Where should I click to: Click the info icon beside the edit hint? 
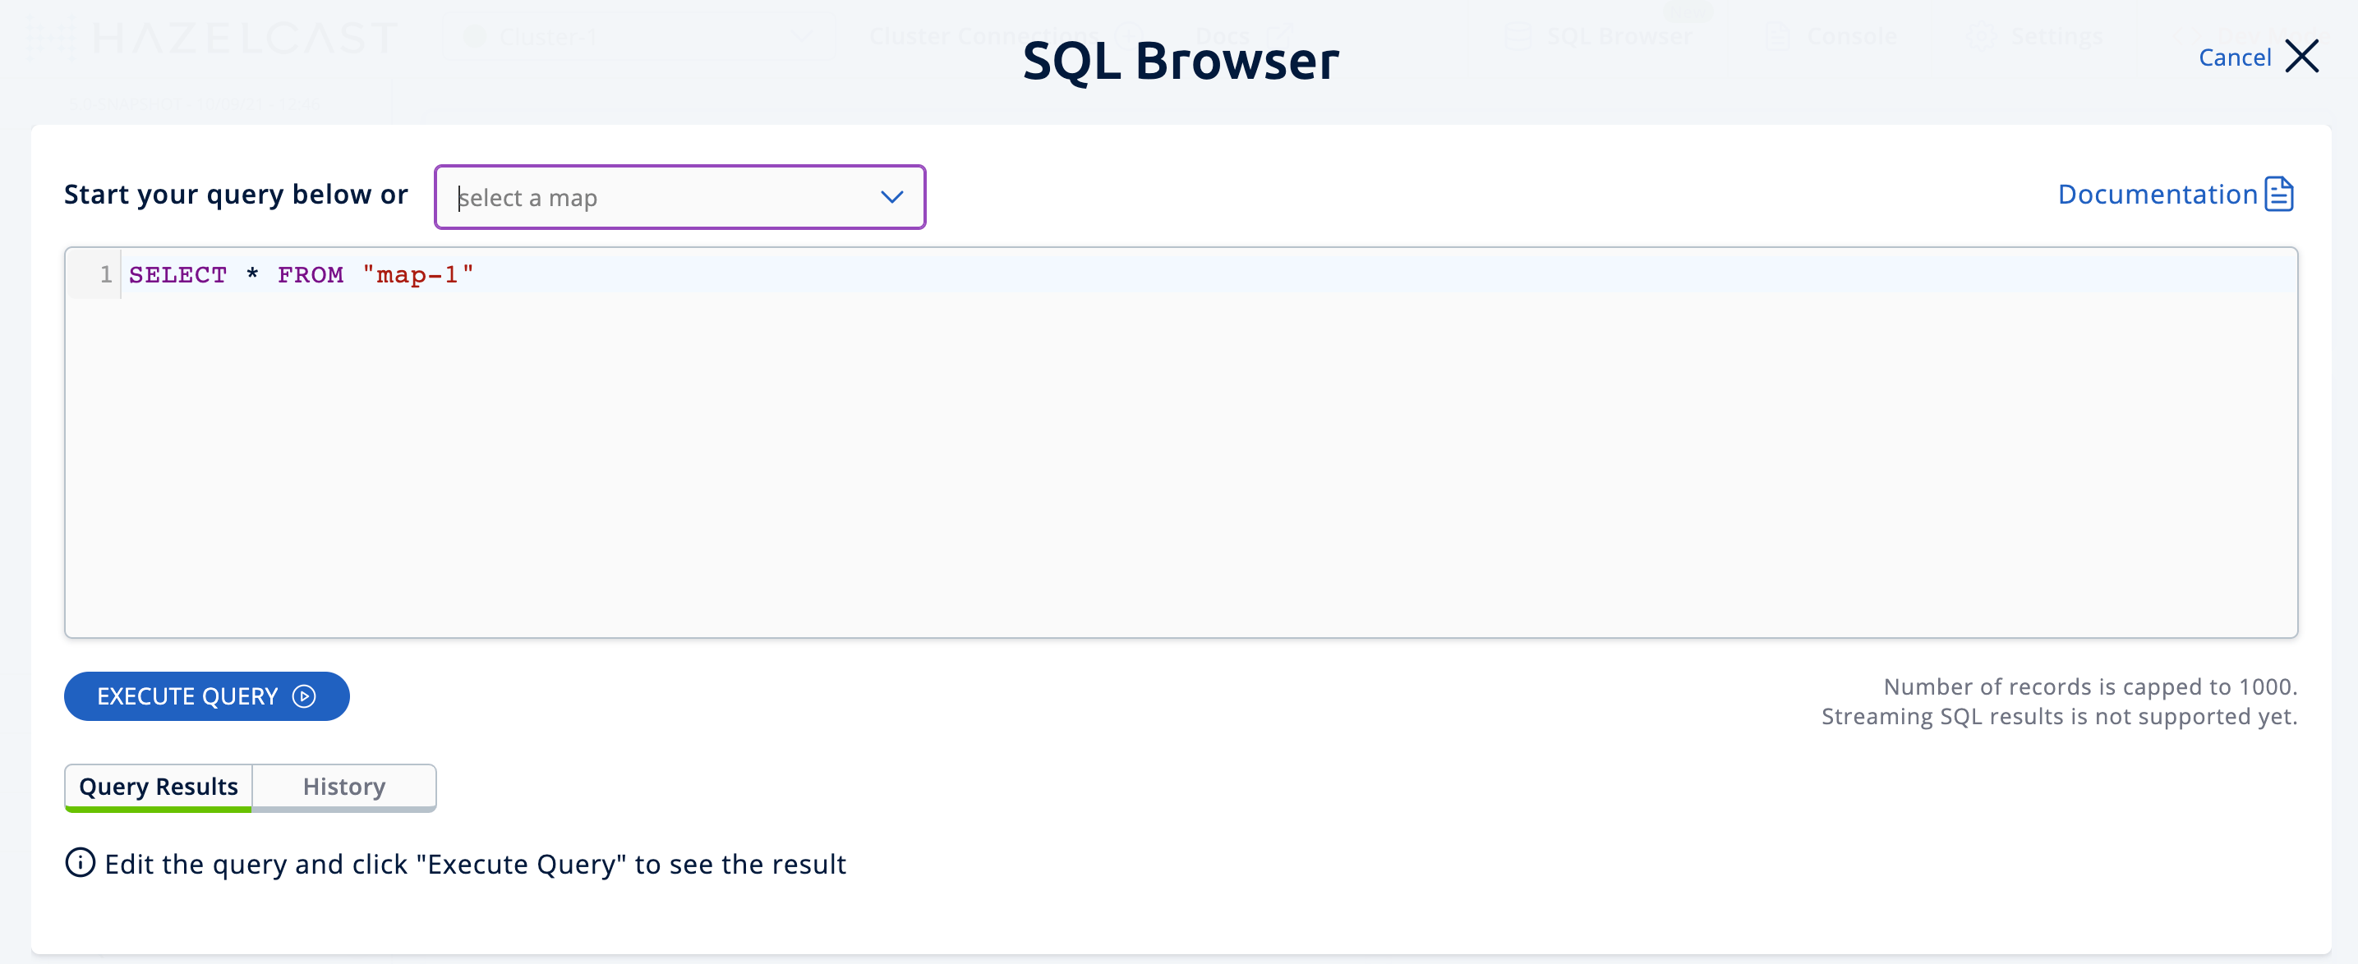(81, 863)
